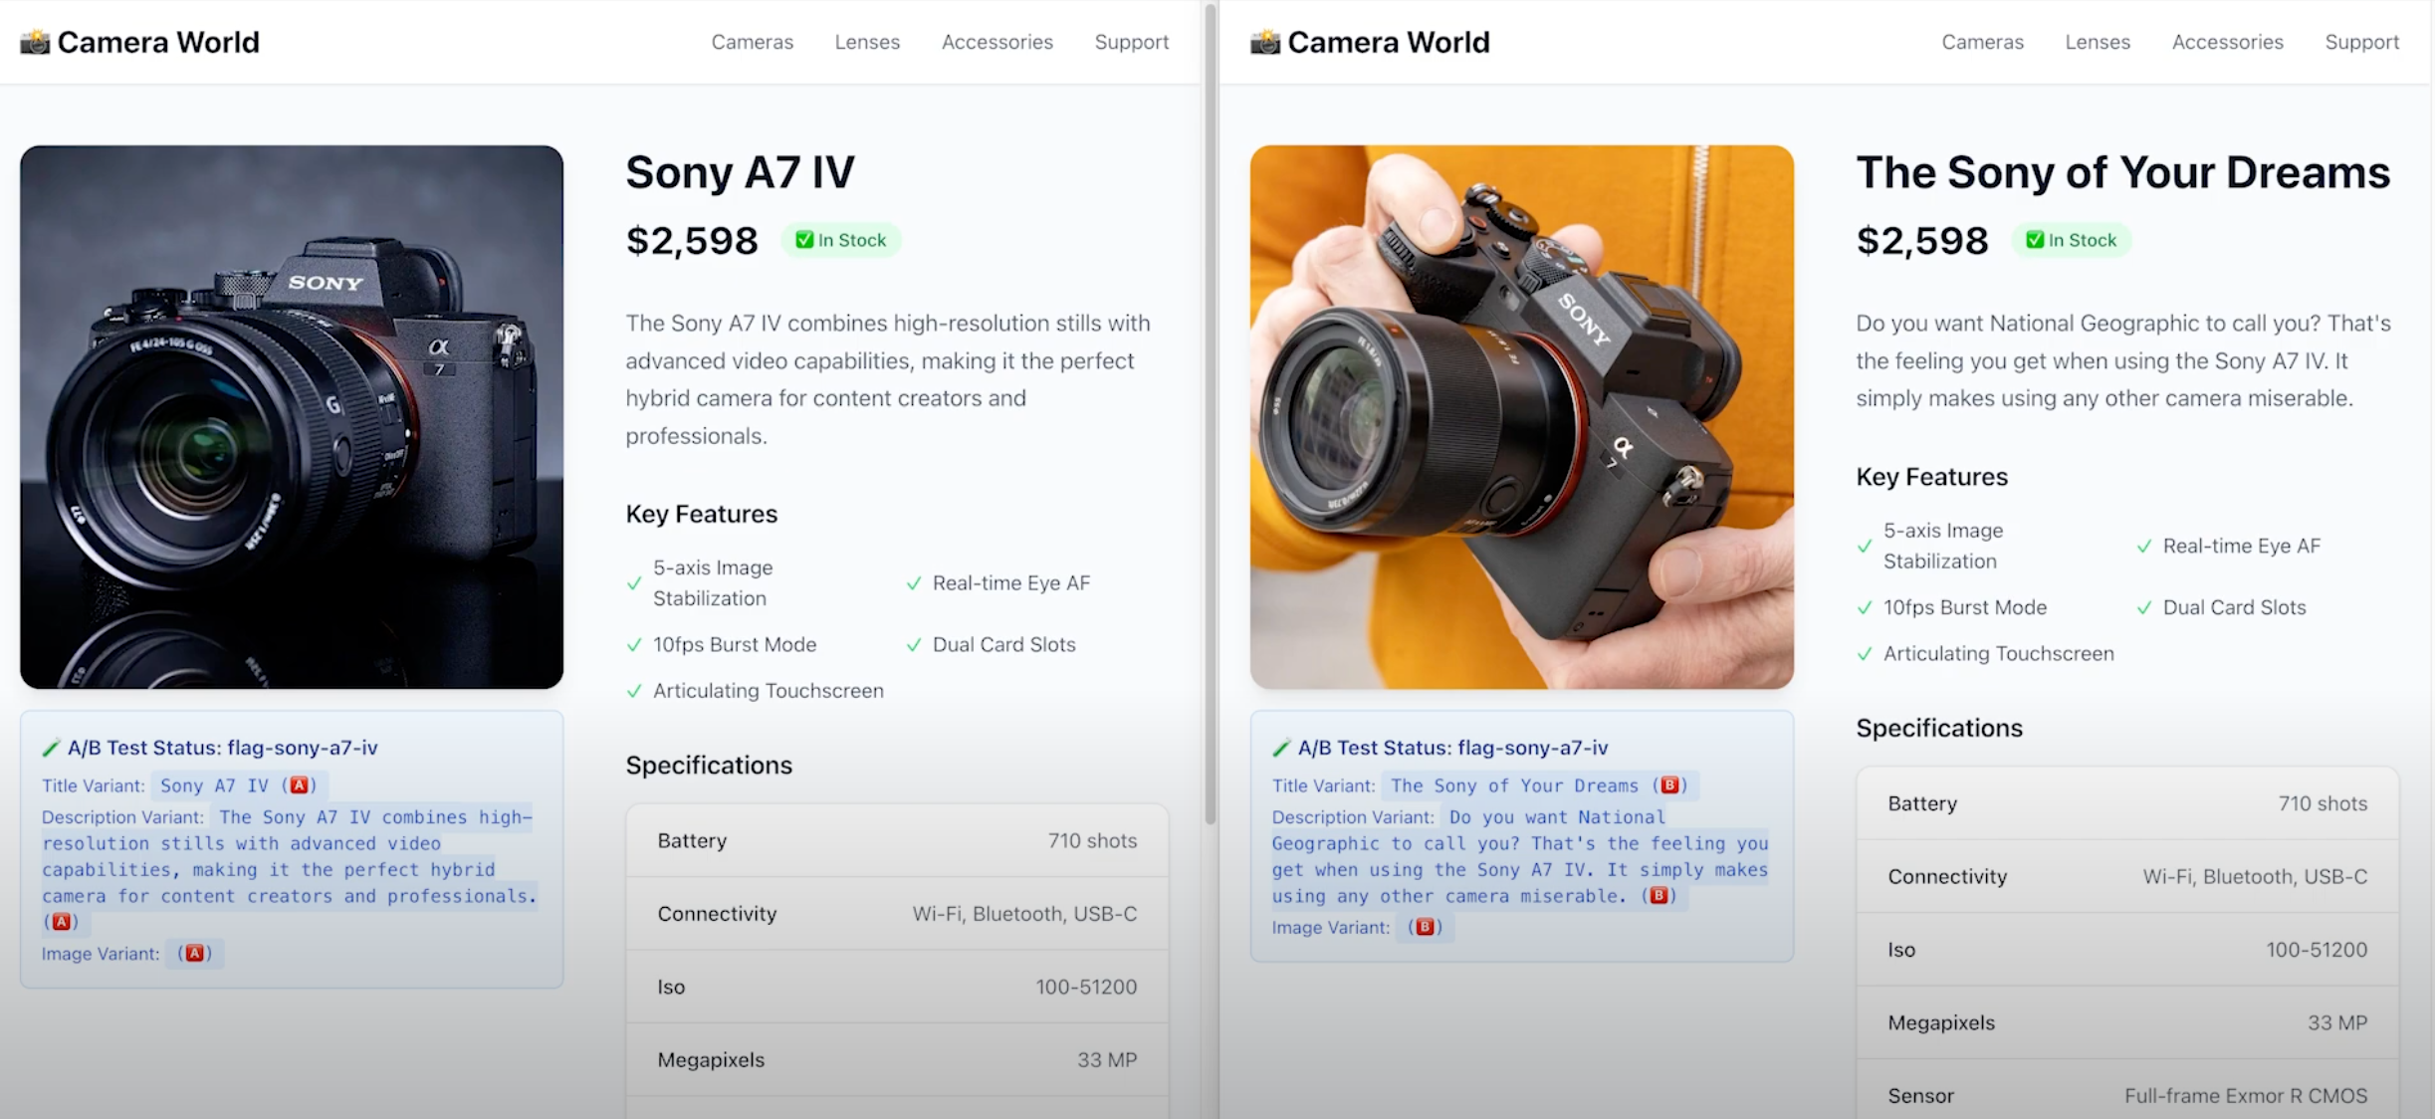The image size is (2435, 1119).
Task: Click red A badge next to Image Variant
Action: [194, 954]
